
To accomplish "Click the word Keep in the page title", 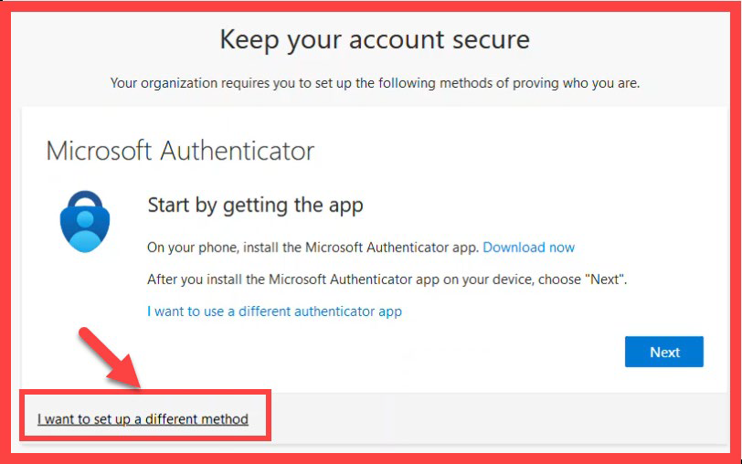I will pyautogui.click(x=249, y=39).
